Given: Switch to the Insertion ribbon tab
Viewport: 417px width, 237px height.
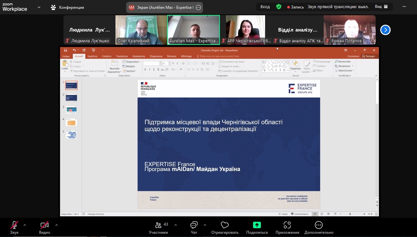Looking at the screenshot, I should point(92,56).
